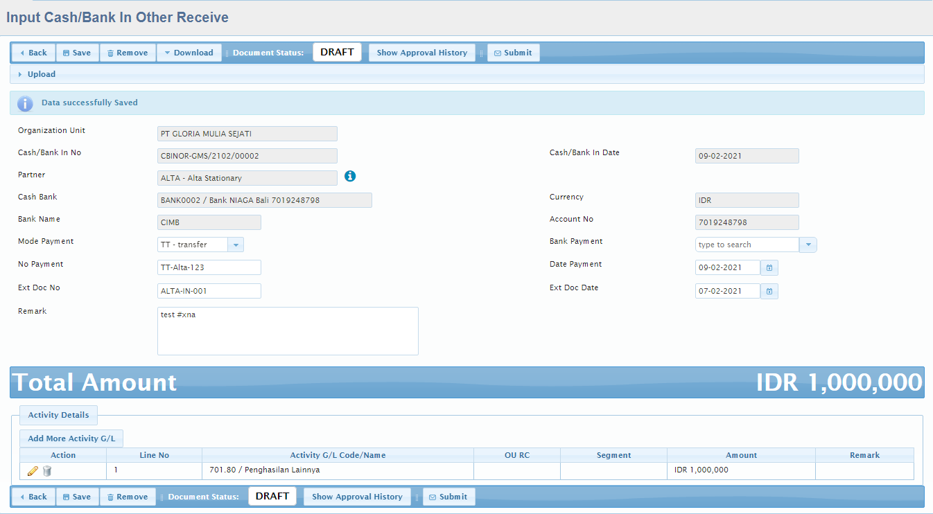The image size is (933, 514).
Task: Click the bottom toolbar Back button
Action: 33,497
